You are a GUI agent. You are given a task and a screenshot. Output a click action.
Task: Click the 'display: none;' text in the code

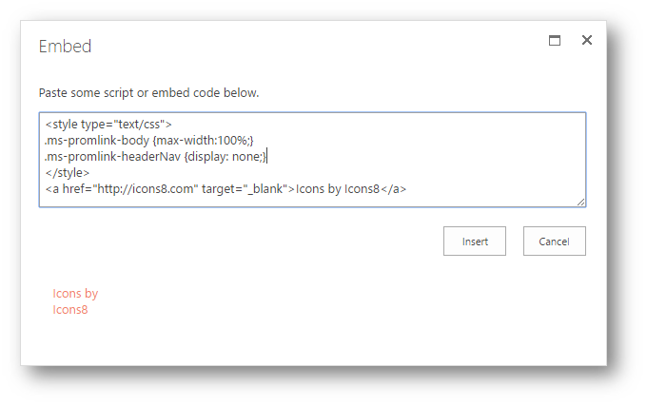(x=225, y=157)
